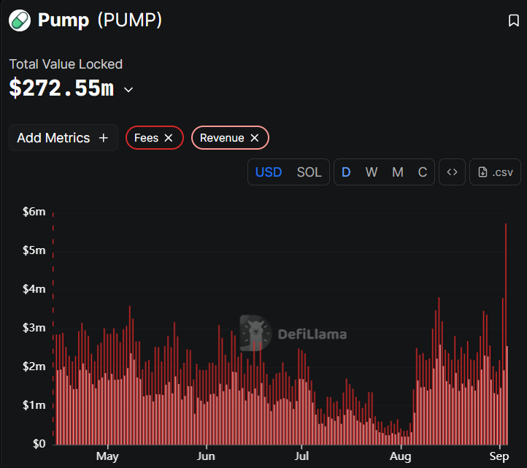Click the plus icon in Add Metrics

[x=103, y=137]
